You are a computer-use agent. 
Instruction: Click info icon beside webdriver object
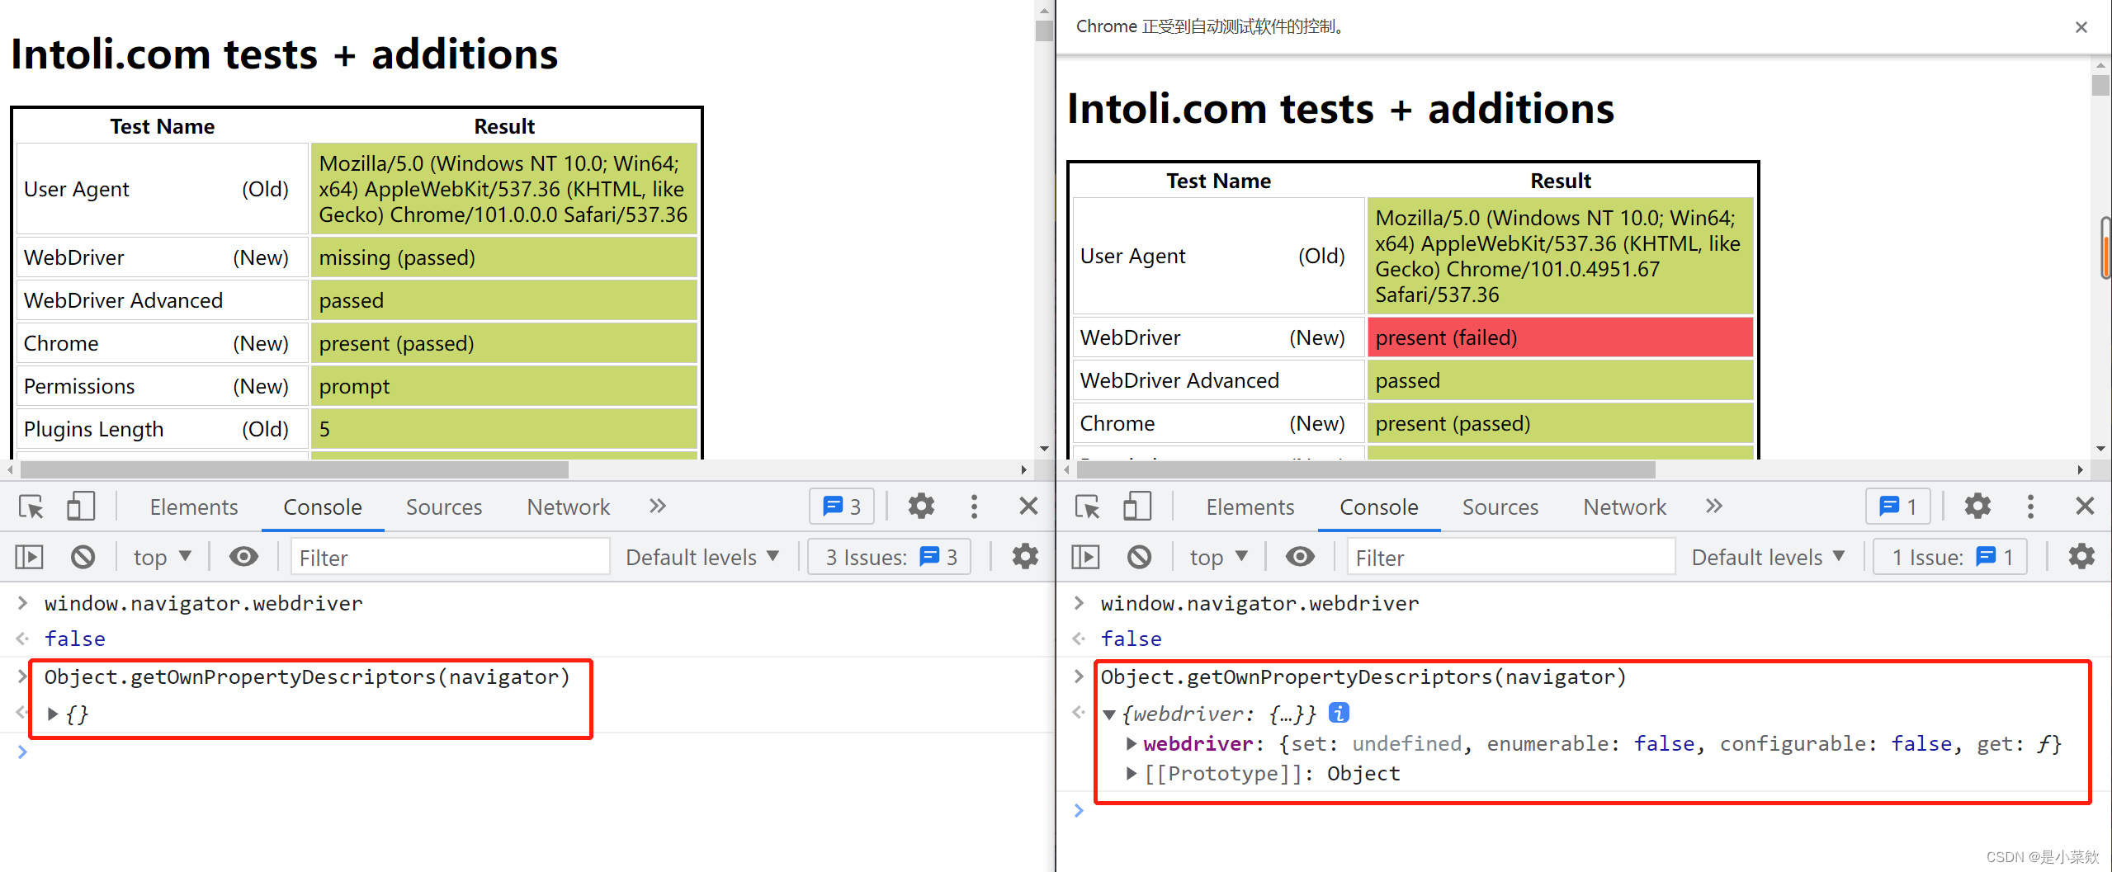click(x=1339, y=713)
